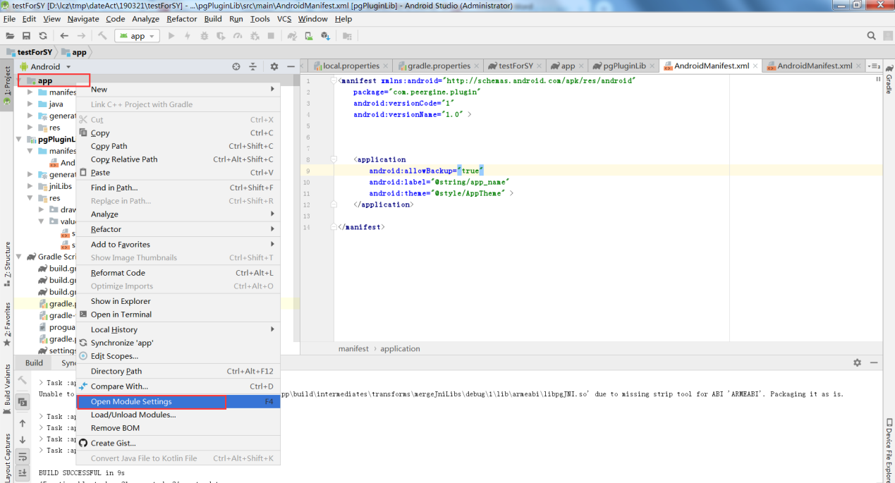Open the Project Structure toolbar icon

tap(346, 36)
